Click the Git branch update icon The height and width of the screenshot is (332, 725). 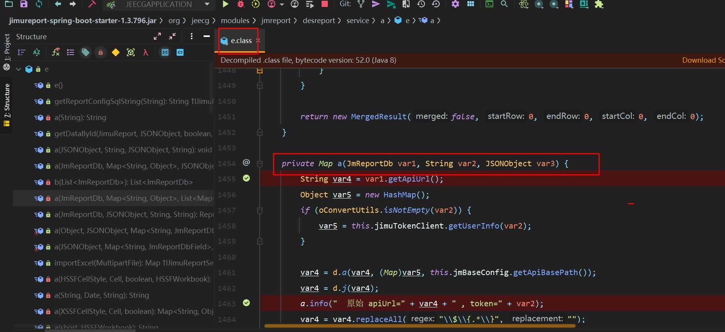[361, 4]
